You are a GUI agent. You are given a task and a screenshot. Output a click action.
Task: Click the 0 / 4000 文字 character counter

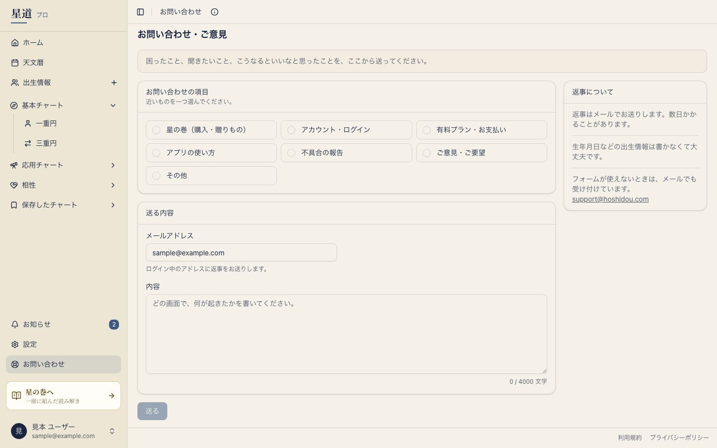coord(528,382)
